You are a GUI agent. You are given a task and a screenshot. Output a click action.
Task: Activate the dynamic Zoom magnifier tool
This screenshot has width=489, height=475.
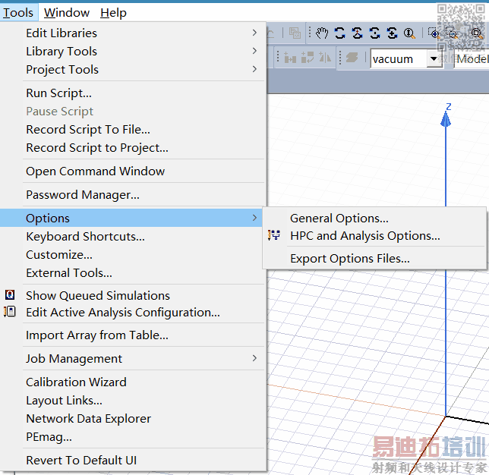tap(409, 33)
